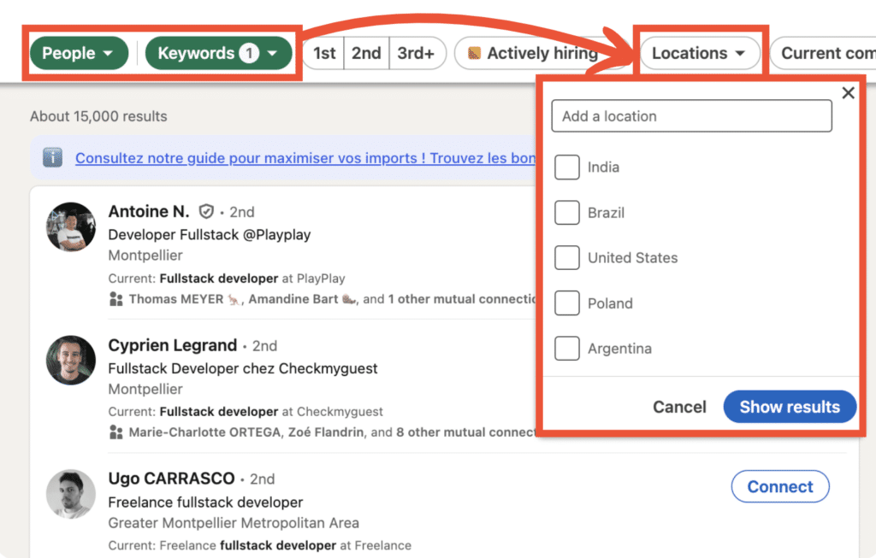The width and height of the screenshot is (876, 558).
Task: Click the Add a location input field
Action: click(x=691, y=116)
